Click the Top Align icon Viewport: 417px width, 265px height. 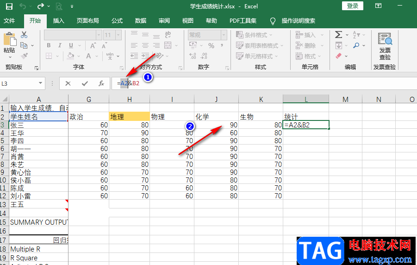click(x=134, y=34)
